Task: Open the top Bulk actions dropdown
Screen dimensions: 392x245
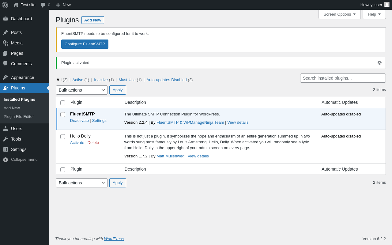Action: (81, 90)
